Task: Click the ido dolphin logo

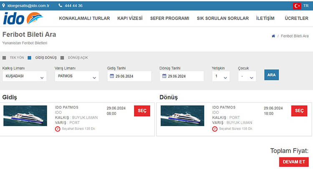Action: (23, 18)
